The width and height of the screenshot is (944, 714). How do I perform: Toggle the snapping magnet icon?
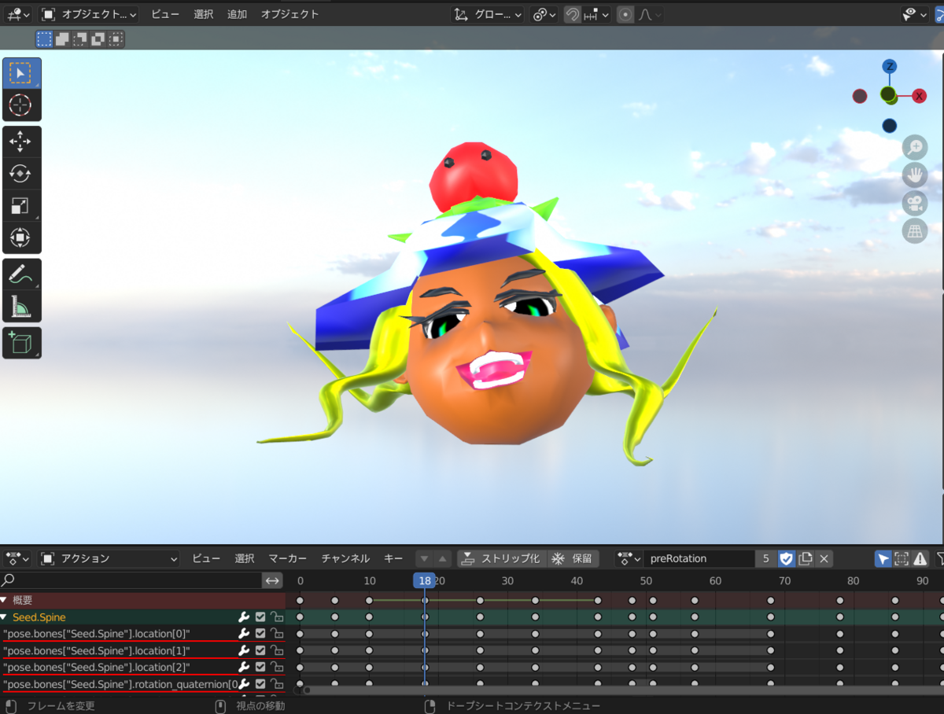click(573, 13)
